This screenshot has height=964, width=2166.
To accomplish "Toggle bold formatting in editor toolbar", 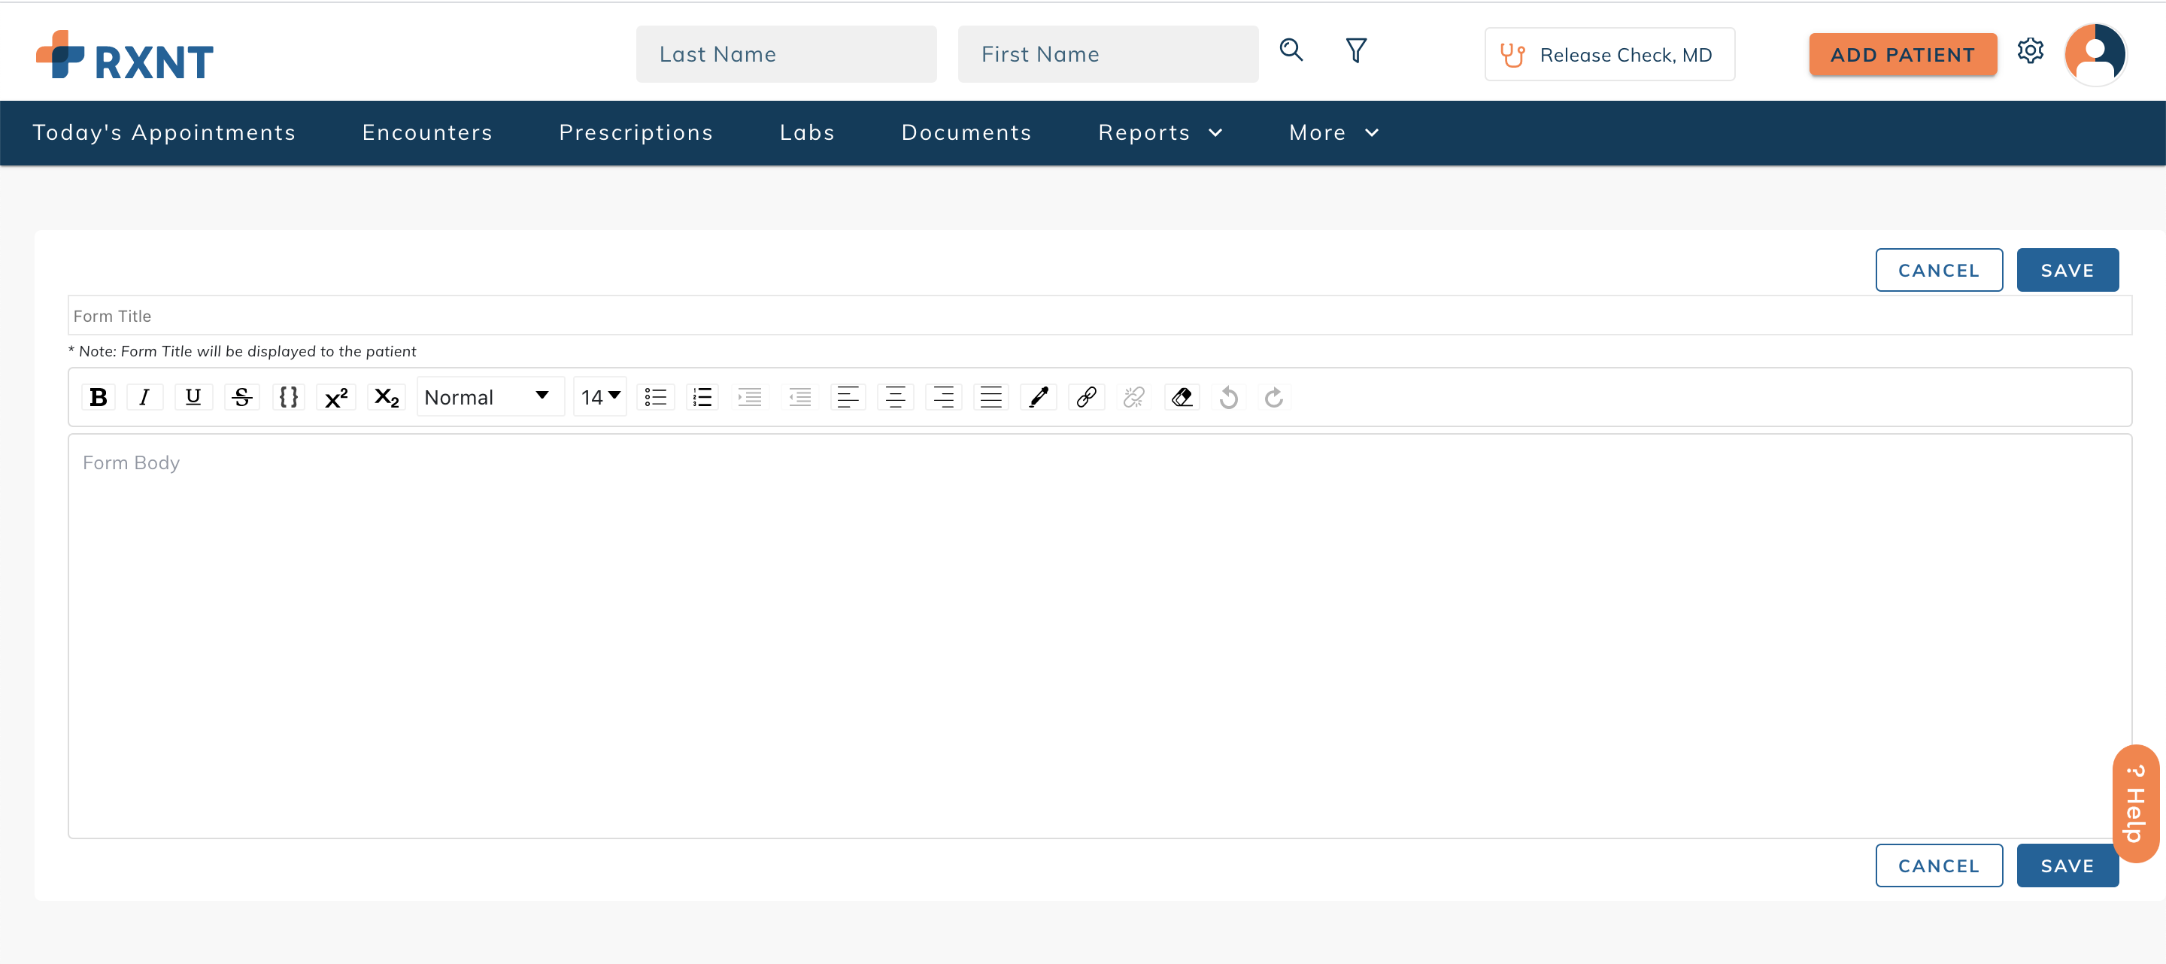I will coord(99,397).
